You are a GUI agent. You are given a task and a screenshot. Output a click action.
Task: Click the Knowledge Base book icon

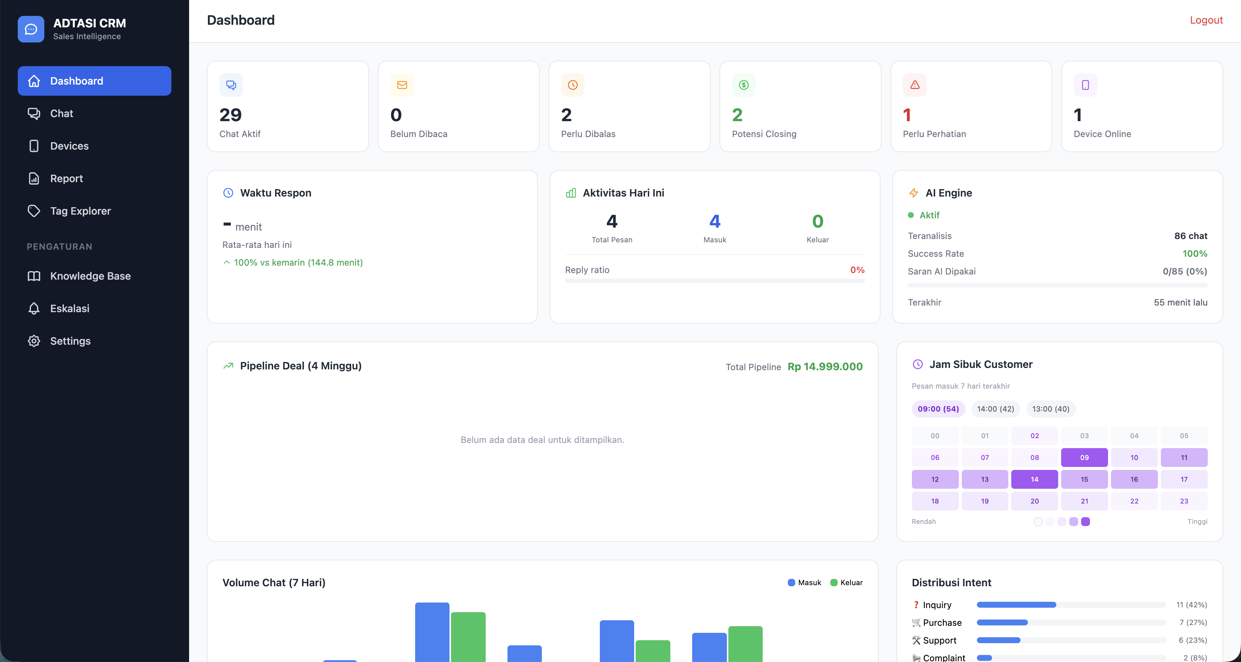34,276
